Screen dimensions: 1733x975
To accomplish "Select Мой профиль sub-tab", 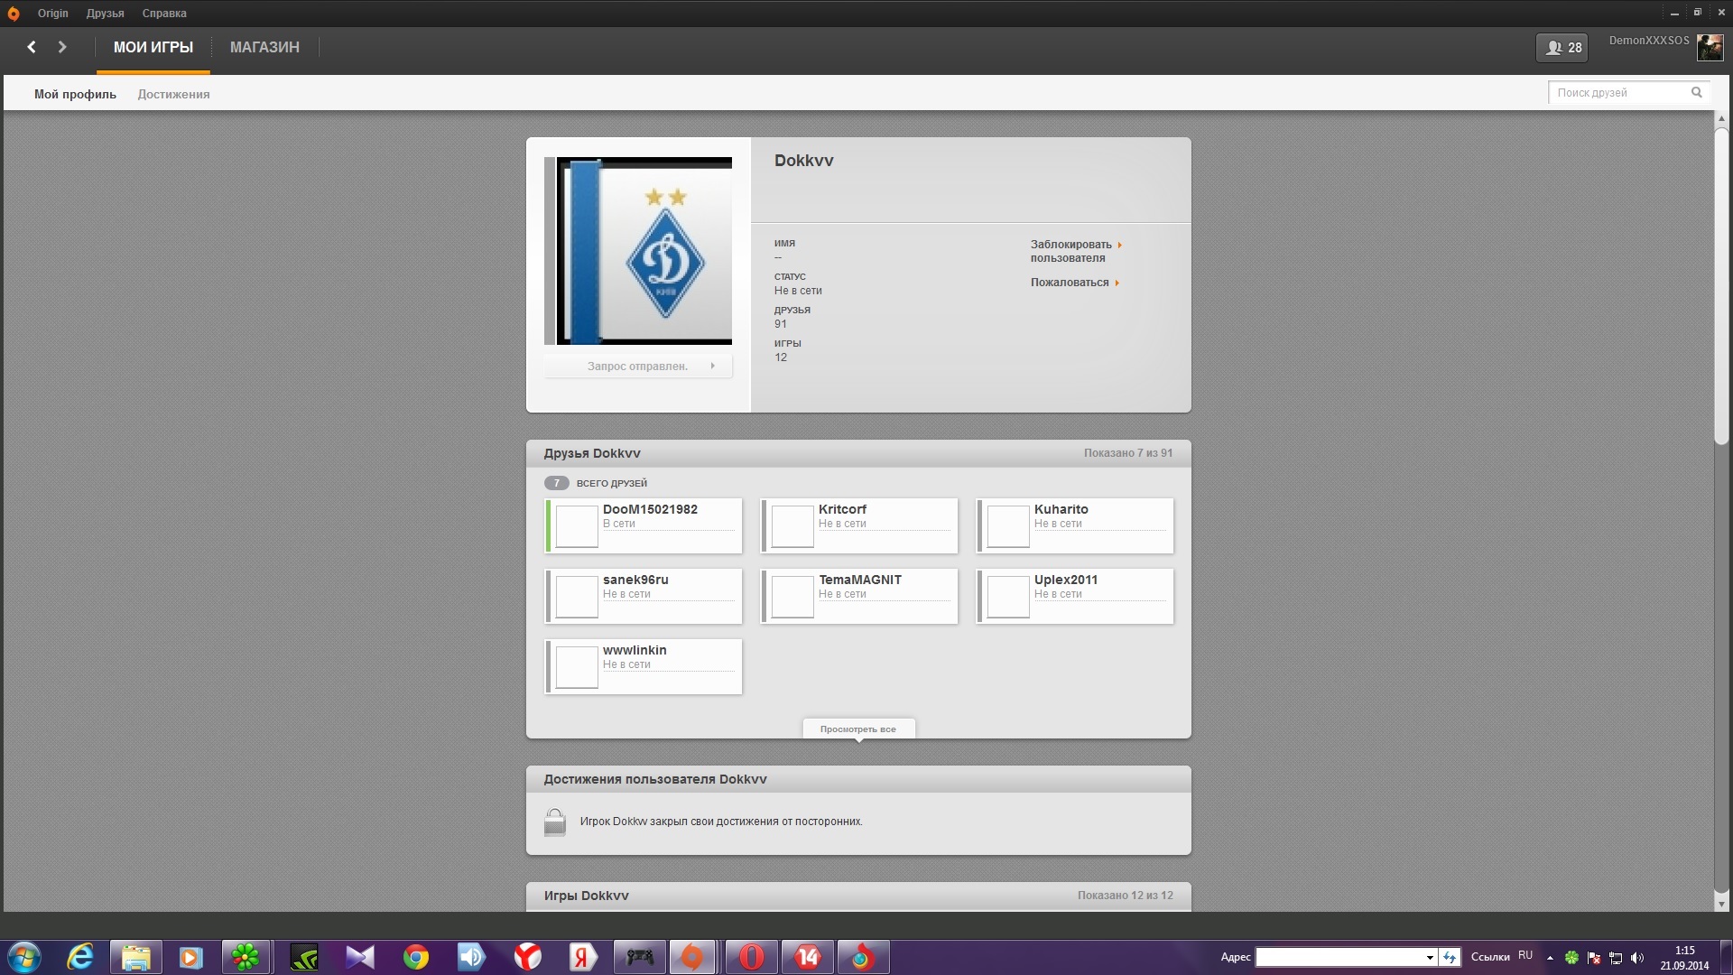I will pyautogui.click(x=75, y=94).
